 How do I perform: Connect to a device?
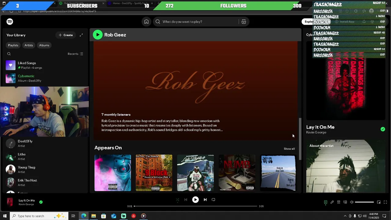coord(345,202)
